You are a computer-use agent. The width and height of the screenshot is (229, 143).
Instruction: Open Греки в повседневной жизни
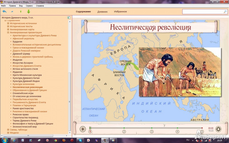click(x=28, y=47)
